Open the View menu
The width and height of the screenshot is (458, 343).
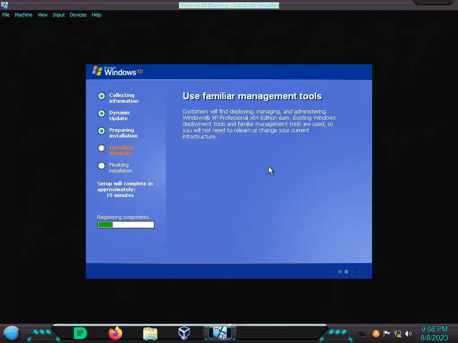coord(42,15)
